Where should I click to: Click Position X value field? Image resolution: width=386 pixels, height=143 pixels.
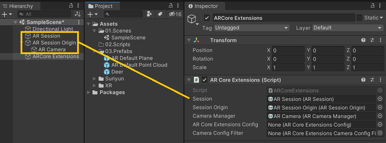pos(288,50)
